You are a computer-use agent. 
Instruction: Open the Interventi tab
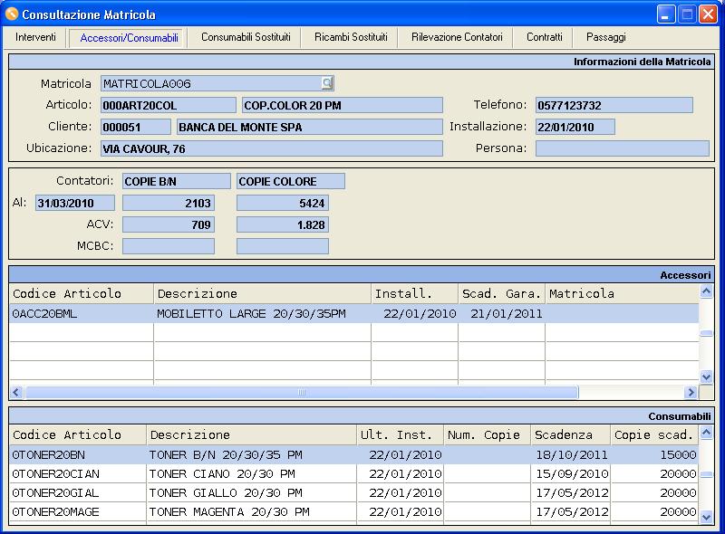(x=35, y=37)
